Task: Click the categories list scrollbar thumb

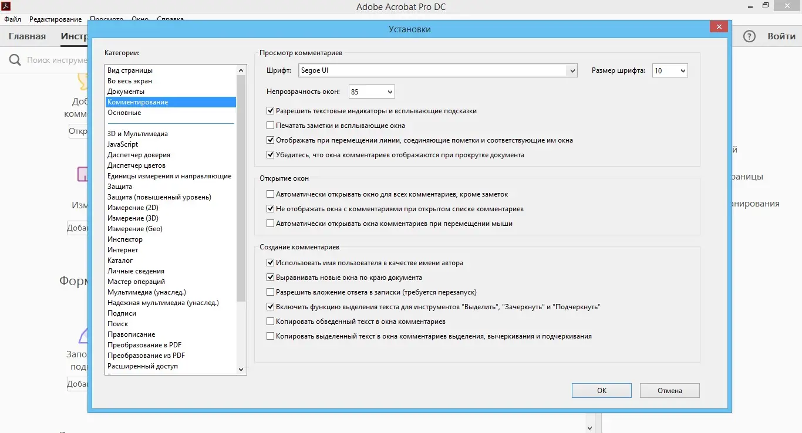Action: [241, 188]
